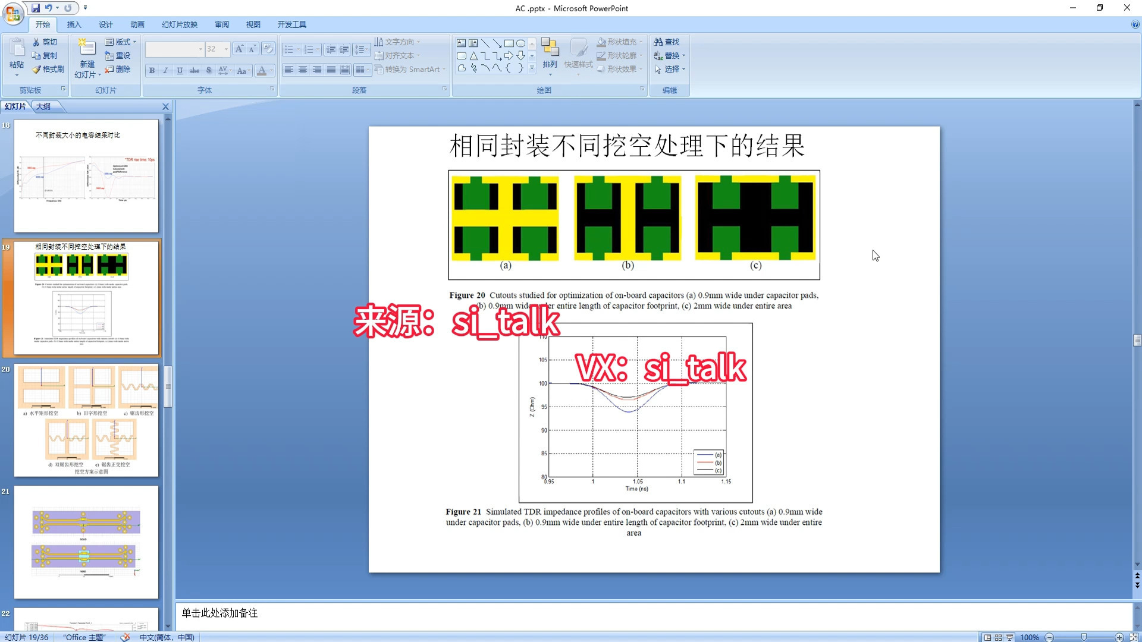
Task: Align text right in the paragraph group
Action: [x=317, y=70]
